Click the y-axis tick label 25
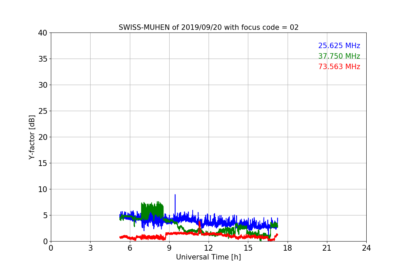This screenshot has height=271, width=407. point(43,111)
